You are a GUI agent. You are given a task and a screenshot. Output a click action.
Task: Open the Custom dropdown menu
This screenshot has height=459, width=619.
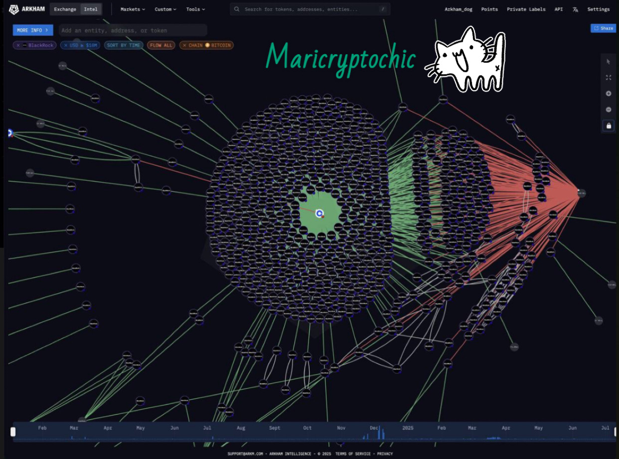coord(165,9)
